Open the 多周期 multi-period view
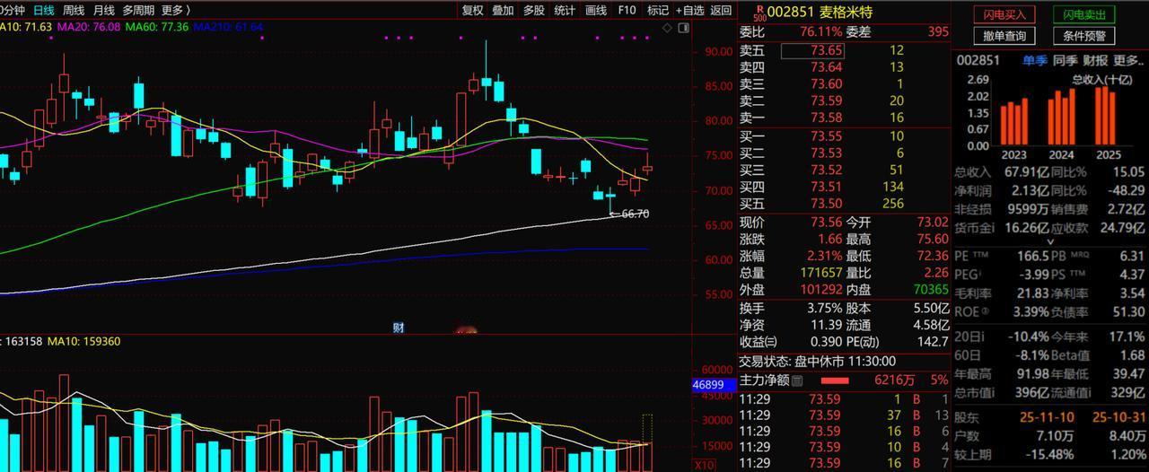The height and width of the screenshot is (472, 1149). (138, 11)
